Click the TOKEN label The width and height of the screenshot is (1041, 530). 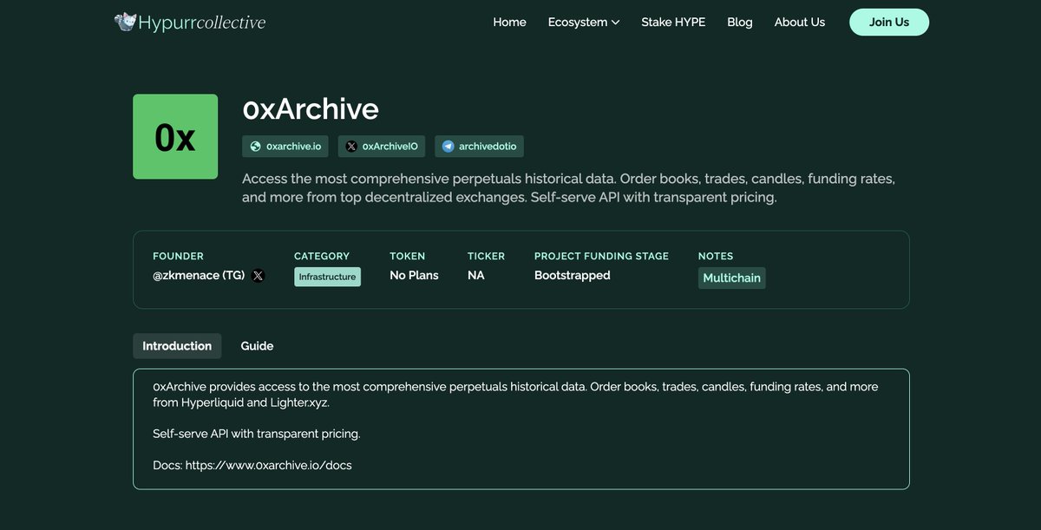(x=408, y=256)
